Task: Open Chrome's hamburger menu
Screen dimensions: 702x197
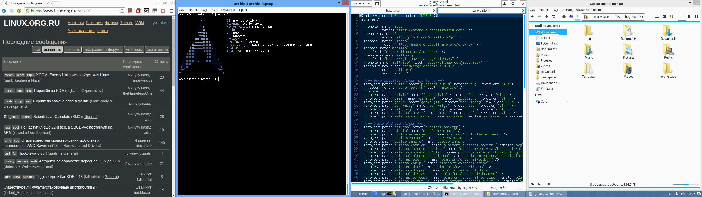Action: click(171, 11)
